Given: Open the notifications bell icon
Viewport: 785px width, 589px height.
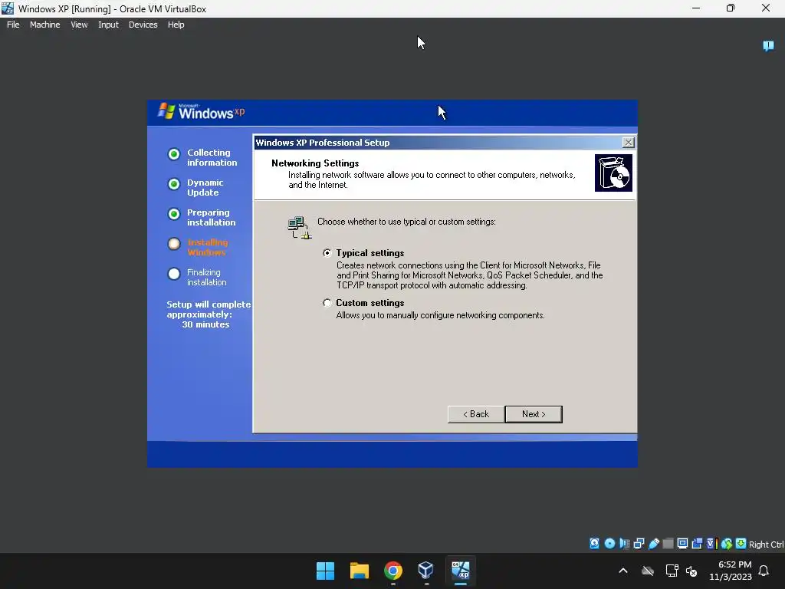Looking at the screenshot, I should tap(764, 571).
